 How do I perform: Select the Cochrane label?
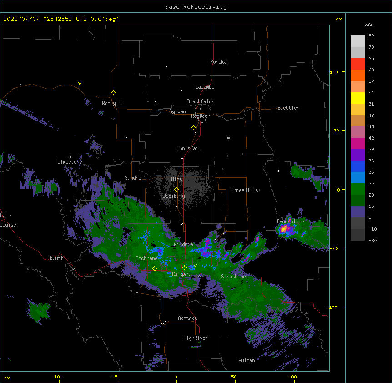click(x=146, y=258)
